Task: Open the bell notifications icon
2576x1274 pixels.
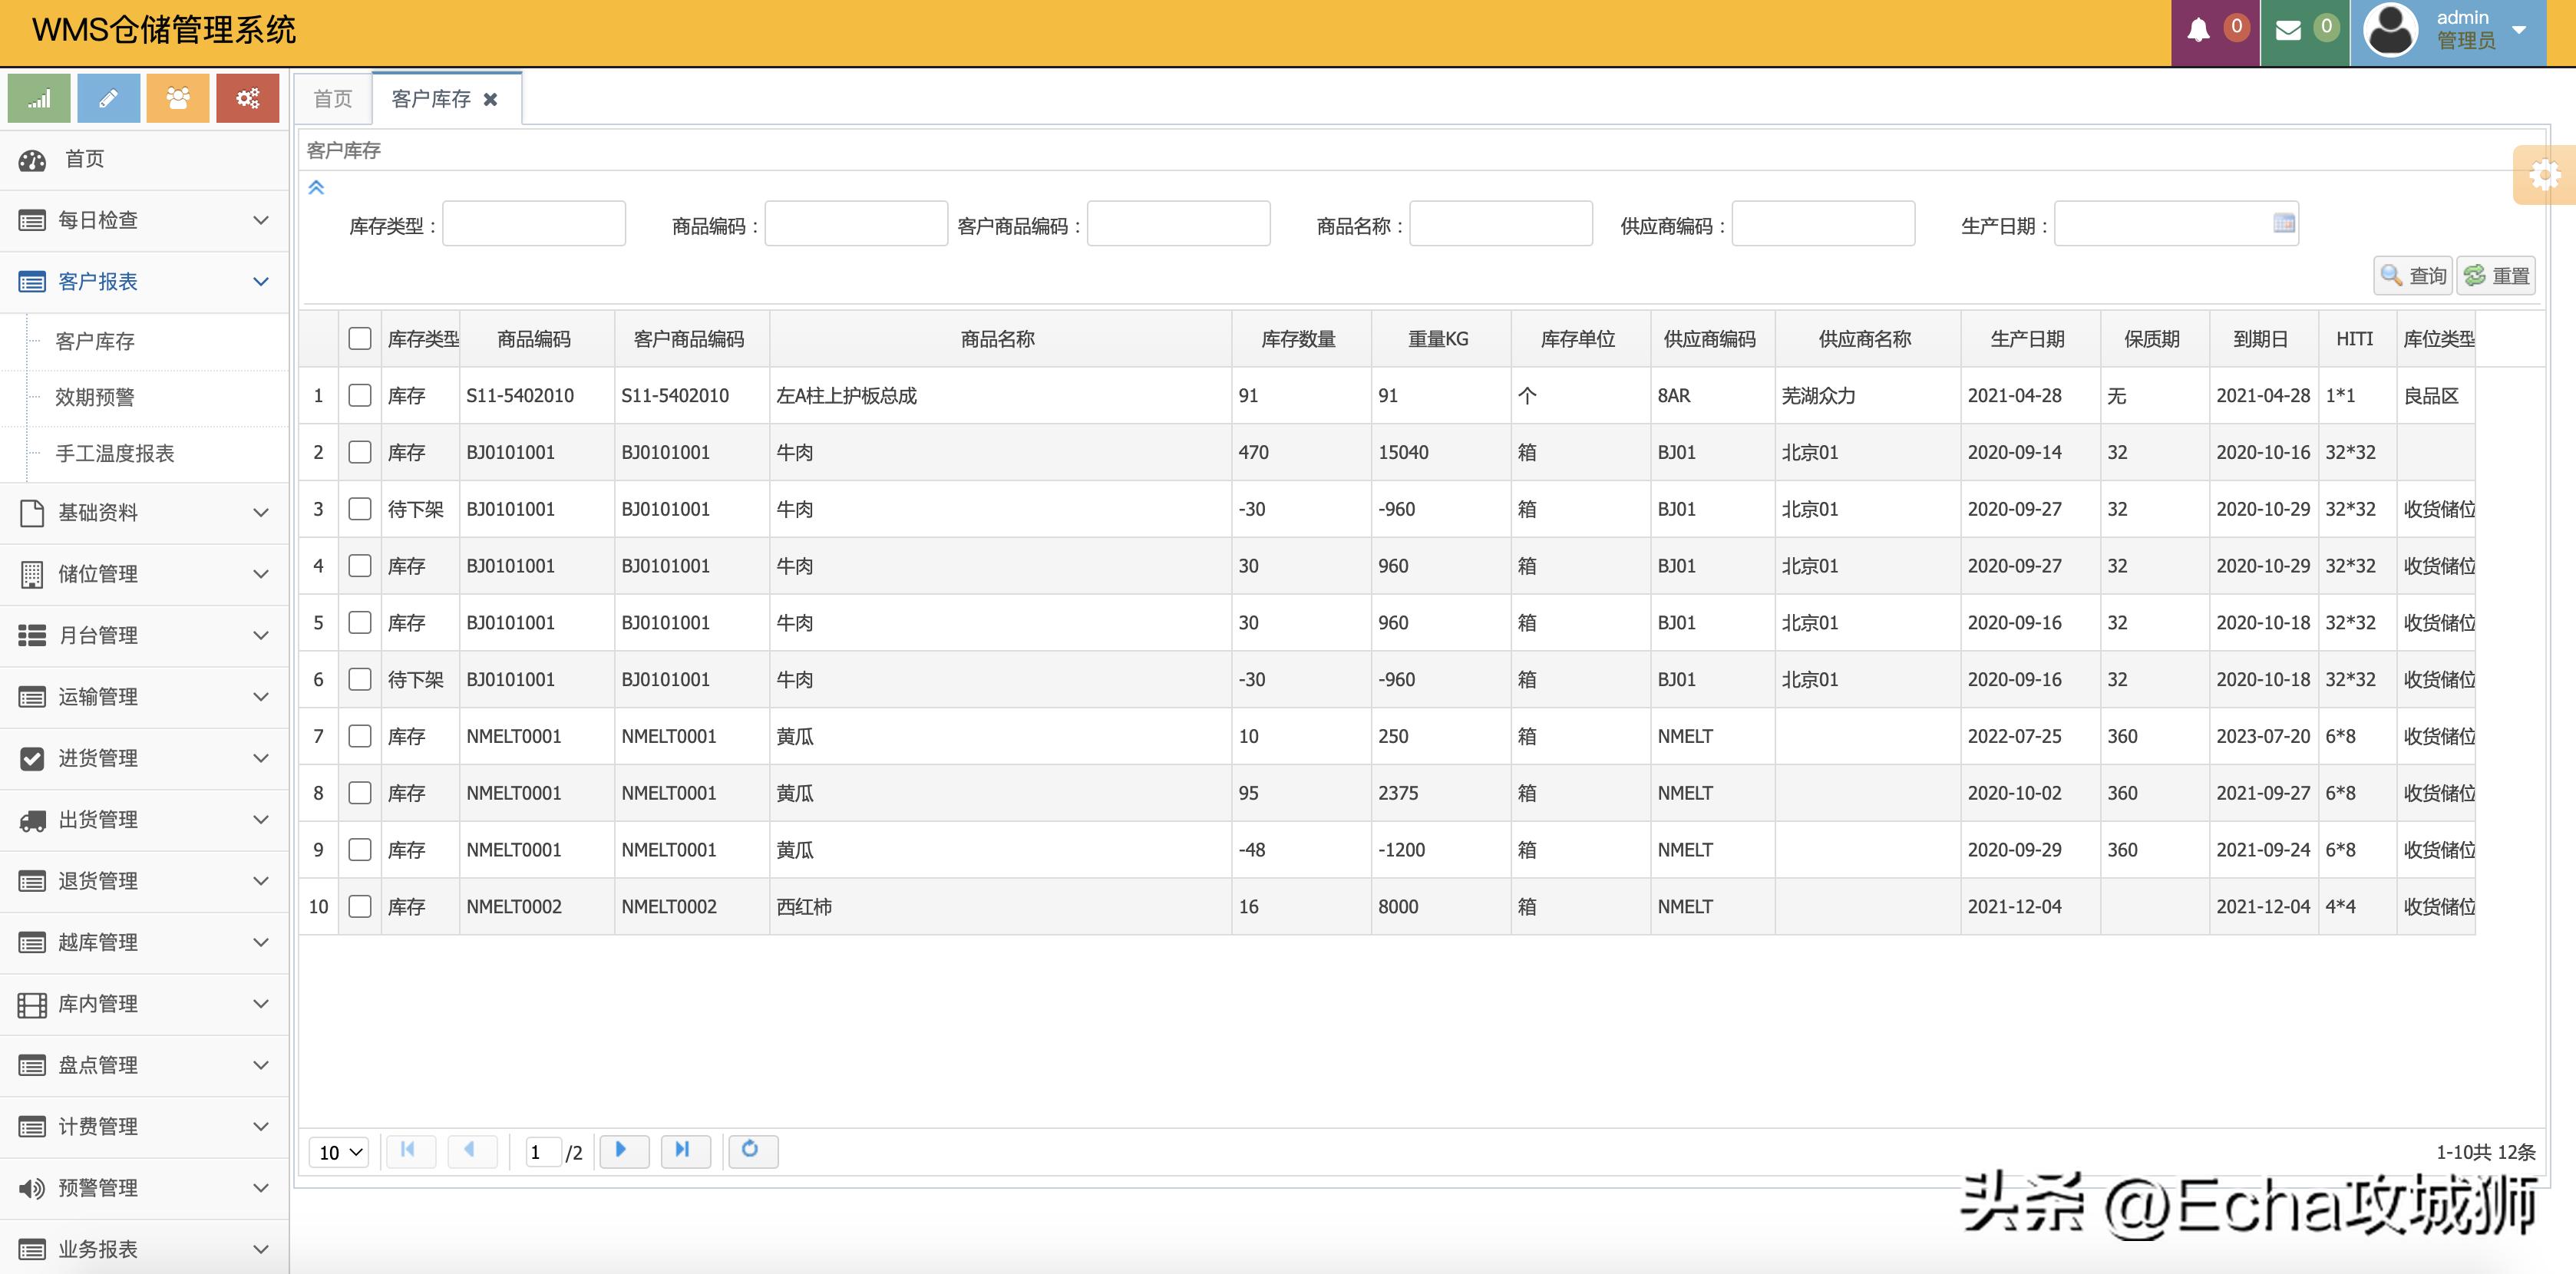Action: pos(2198,31)
